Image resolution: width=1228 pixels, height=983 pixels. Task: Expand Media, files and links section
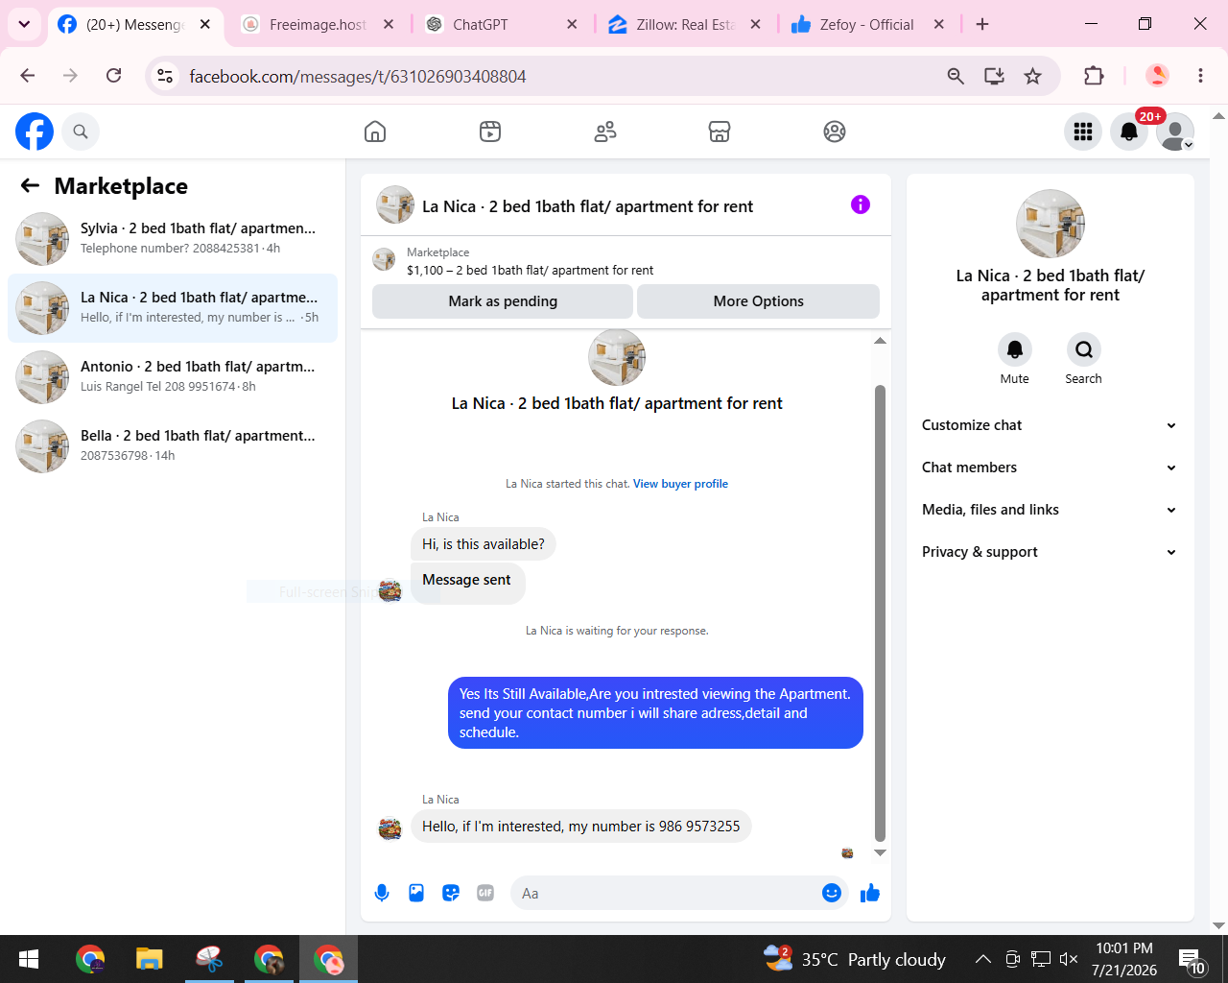point(1050,510)
